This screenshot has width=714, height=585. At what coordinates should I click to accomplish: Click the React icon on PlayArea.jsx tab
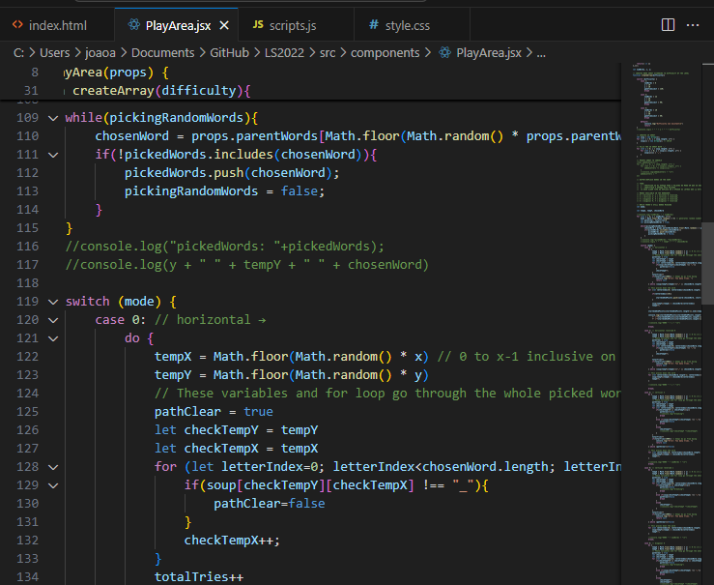(x=134, y=24)
